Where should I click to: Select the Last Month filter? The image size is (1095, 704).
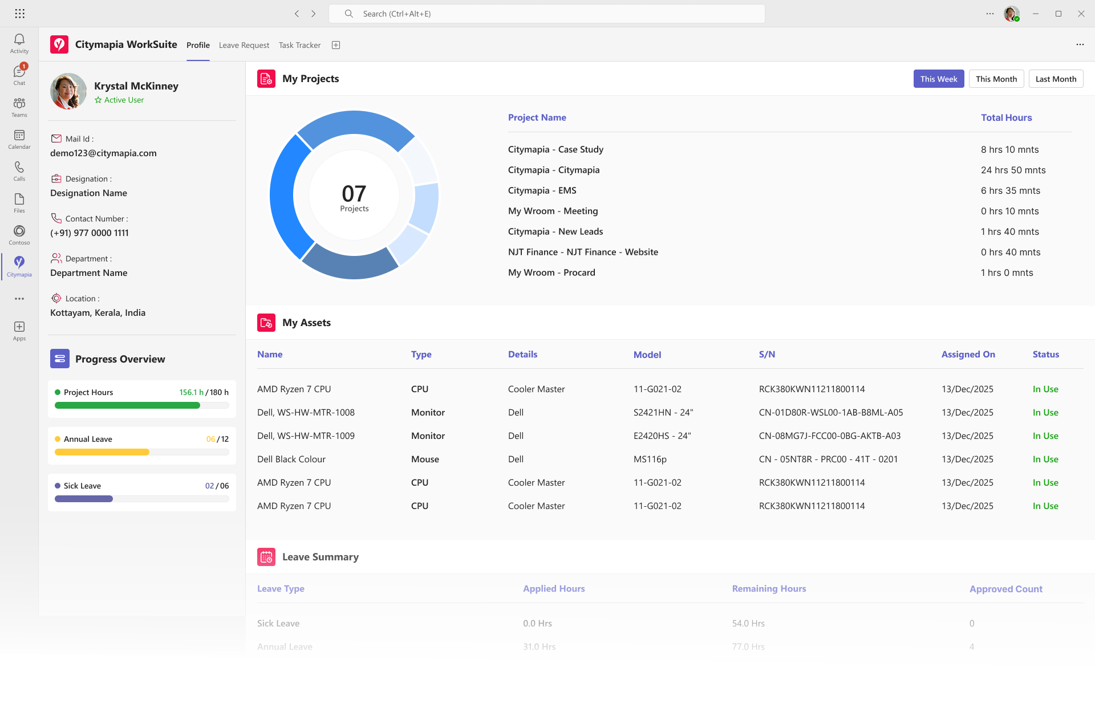(1056, 79)
